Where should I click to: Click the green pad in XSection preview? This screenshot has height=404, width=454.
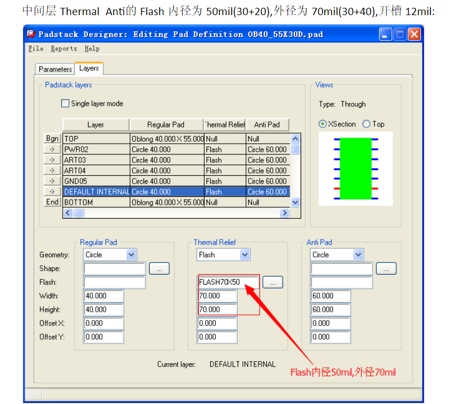[355, 168]
